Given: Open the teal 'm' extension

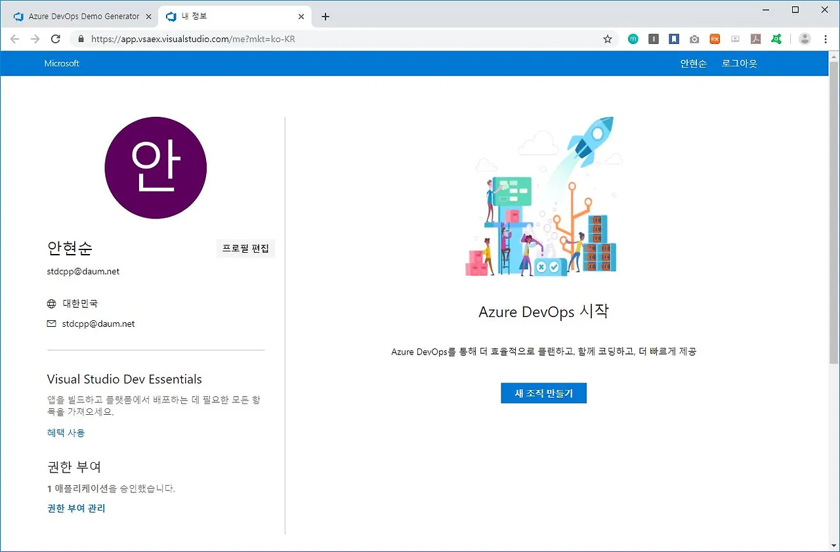Looking at the screenshot, I should point(633,39).
